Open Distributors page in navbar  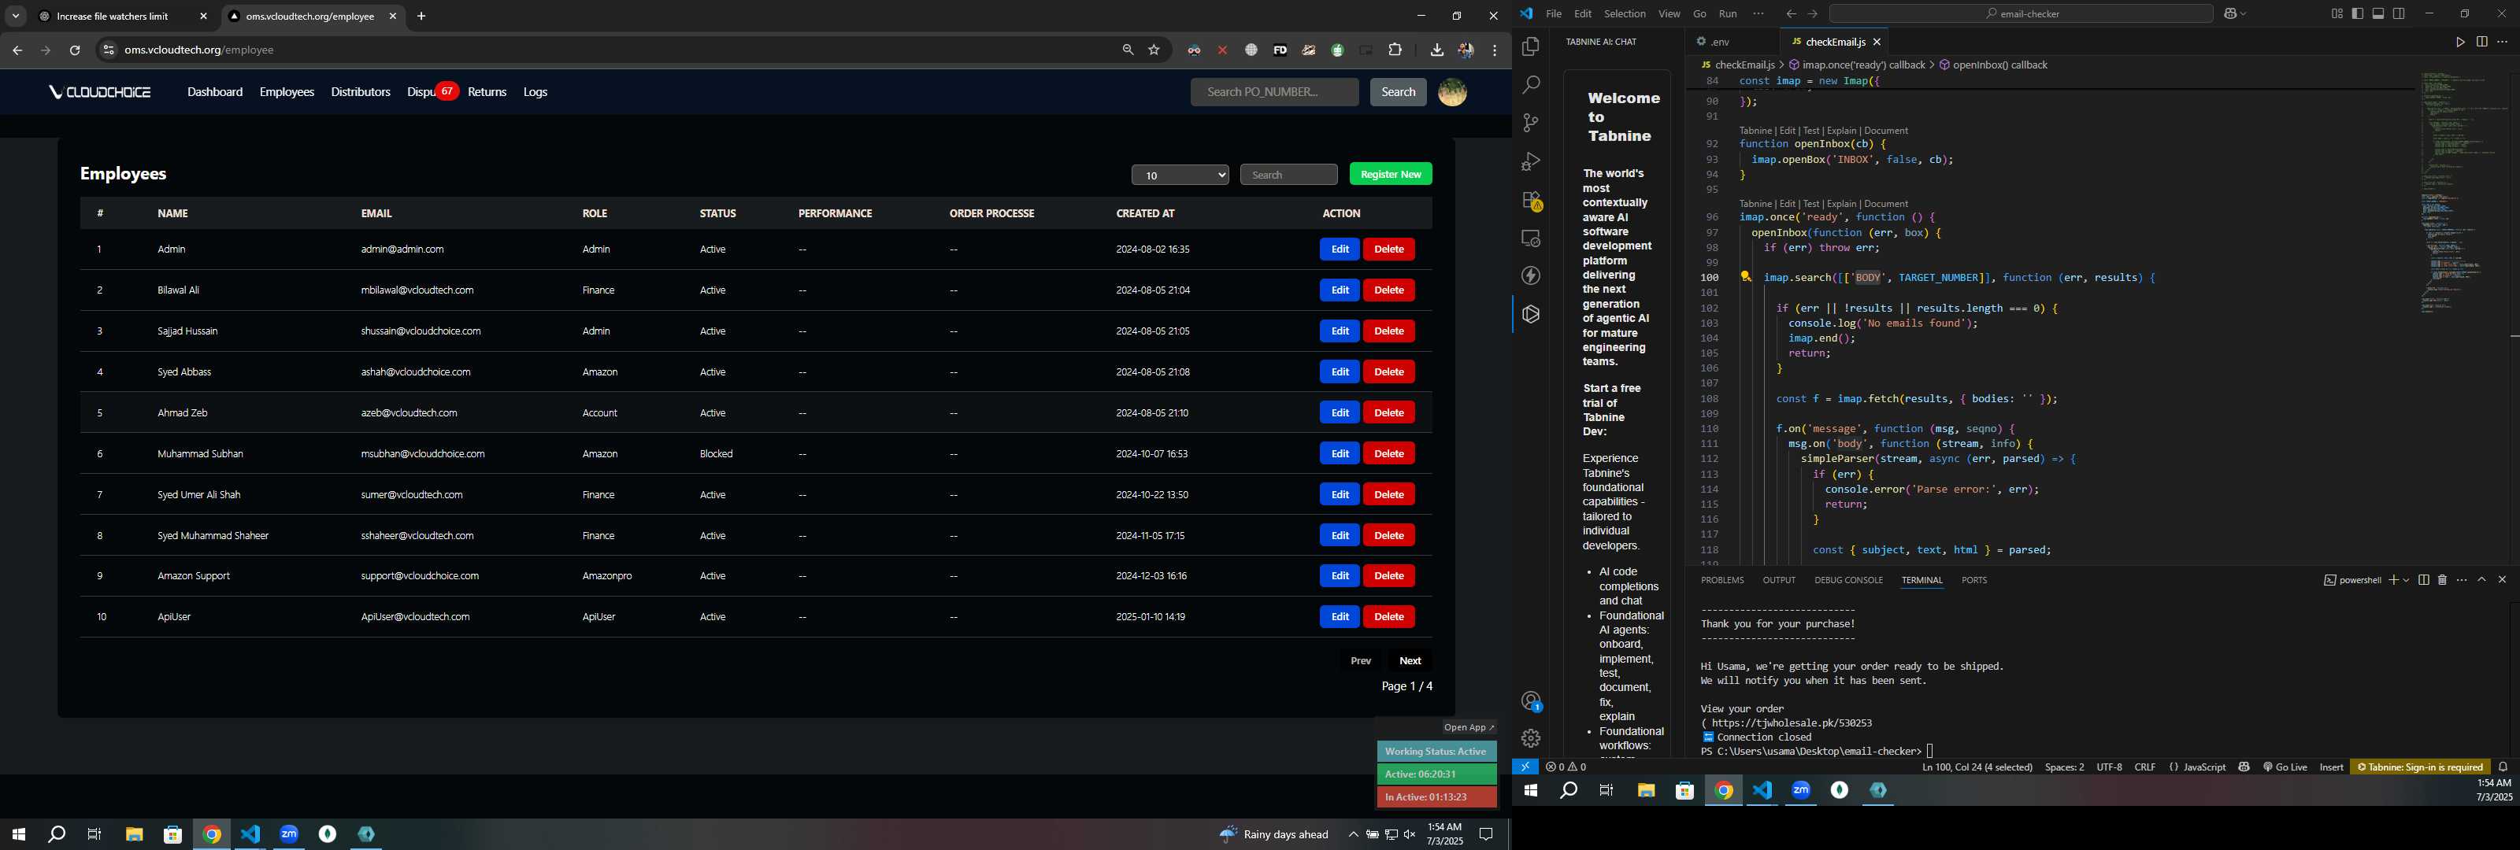click(360, 92)
